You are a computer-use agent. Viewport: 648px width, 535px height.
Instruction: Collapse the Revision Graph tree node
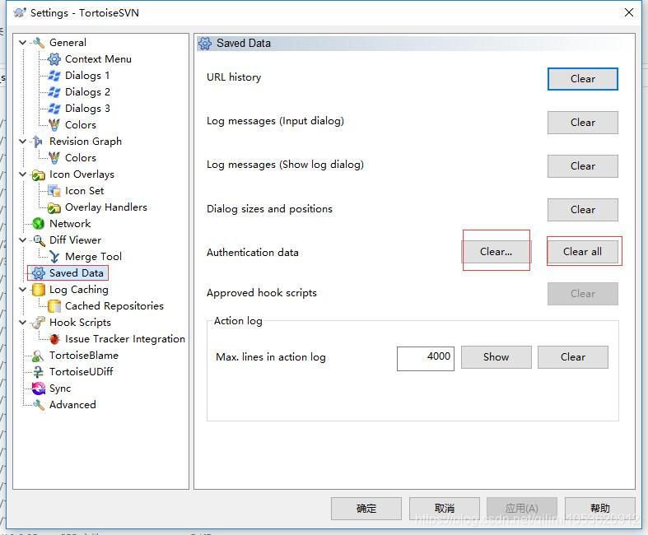(23, 142)
